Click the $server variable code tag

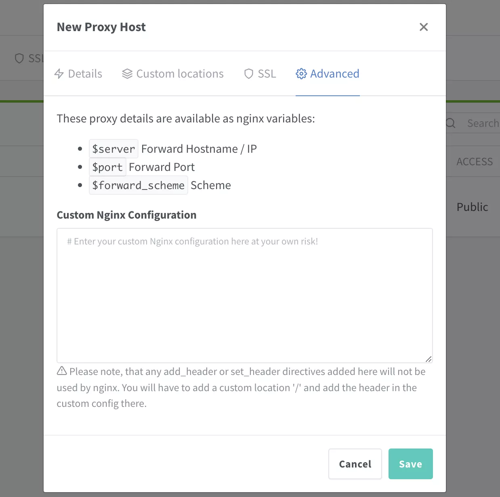[x=113, y=149]
